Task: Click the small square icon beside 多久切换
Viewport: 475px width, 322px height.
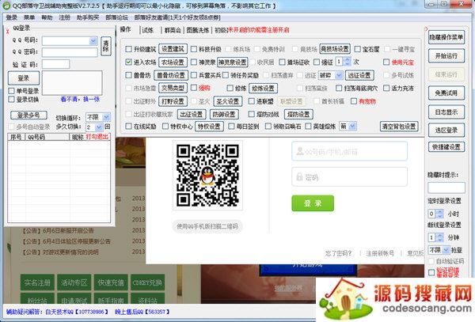Action: [x=107, y=127]
